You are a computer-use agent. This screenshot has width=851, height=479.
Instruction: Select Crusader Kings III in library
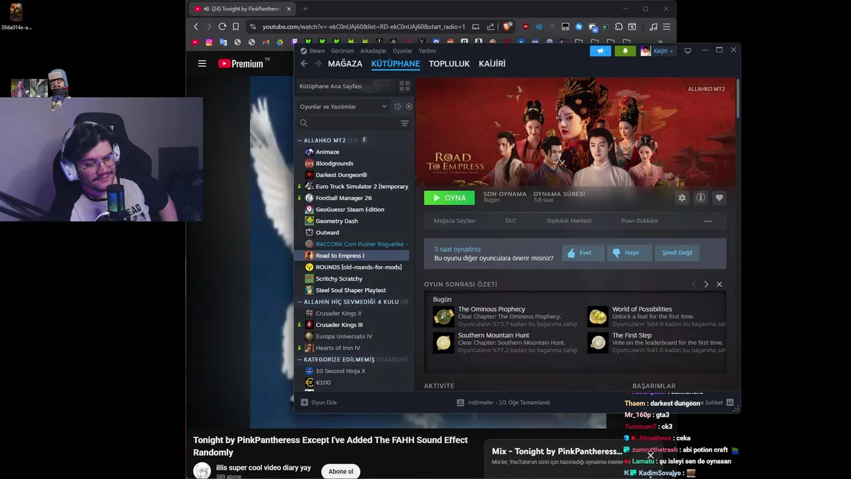(x=339, y=325)
